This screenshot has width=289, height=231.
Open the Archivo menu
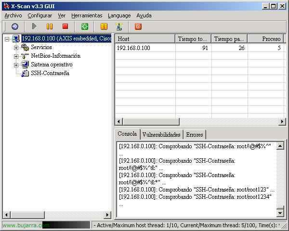pyautogui.click(x=13, y=16)
